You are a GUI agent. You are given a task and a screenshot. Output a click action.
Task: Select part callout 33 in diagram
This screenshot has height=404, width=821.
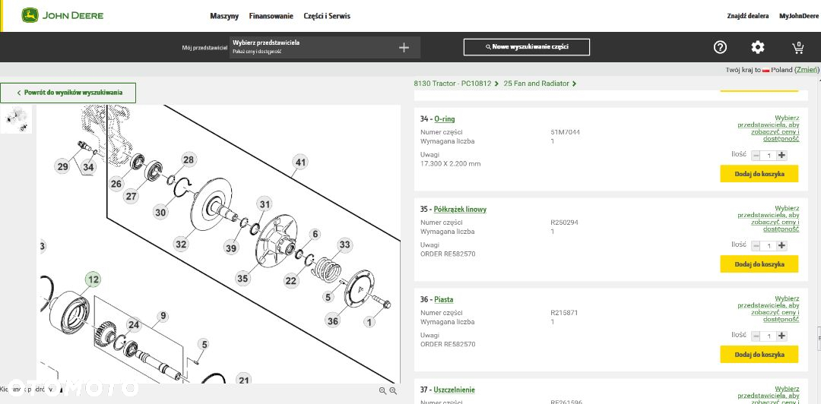pos(344,245)
